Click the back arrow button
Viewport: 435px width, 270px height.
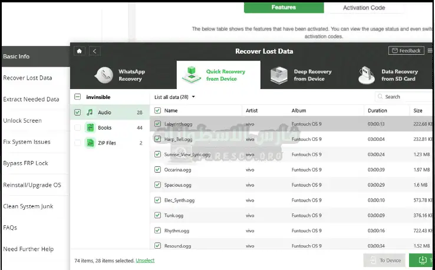(x=95, y=51)
